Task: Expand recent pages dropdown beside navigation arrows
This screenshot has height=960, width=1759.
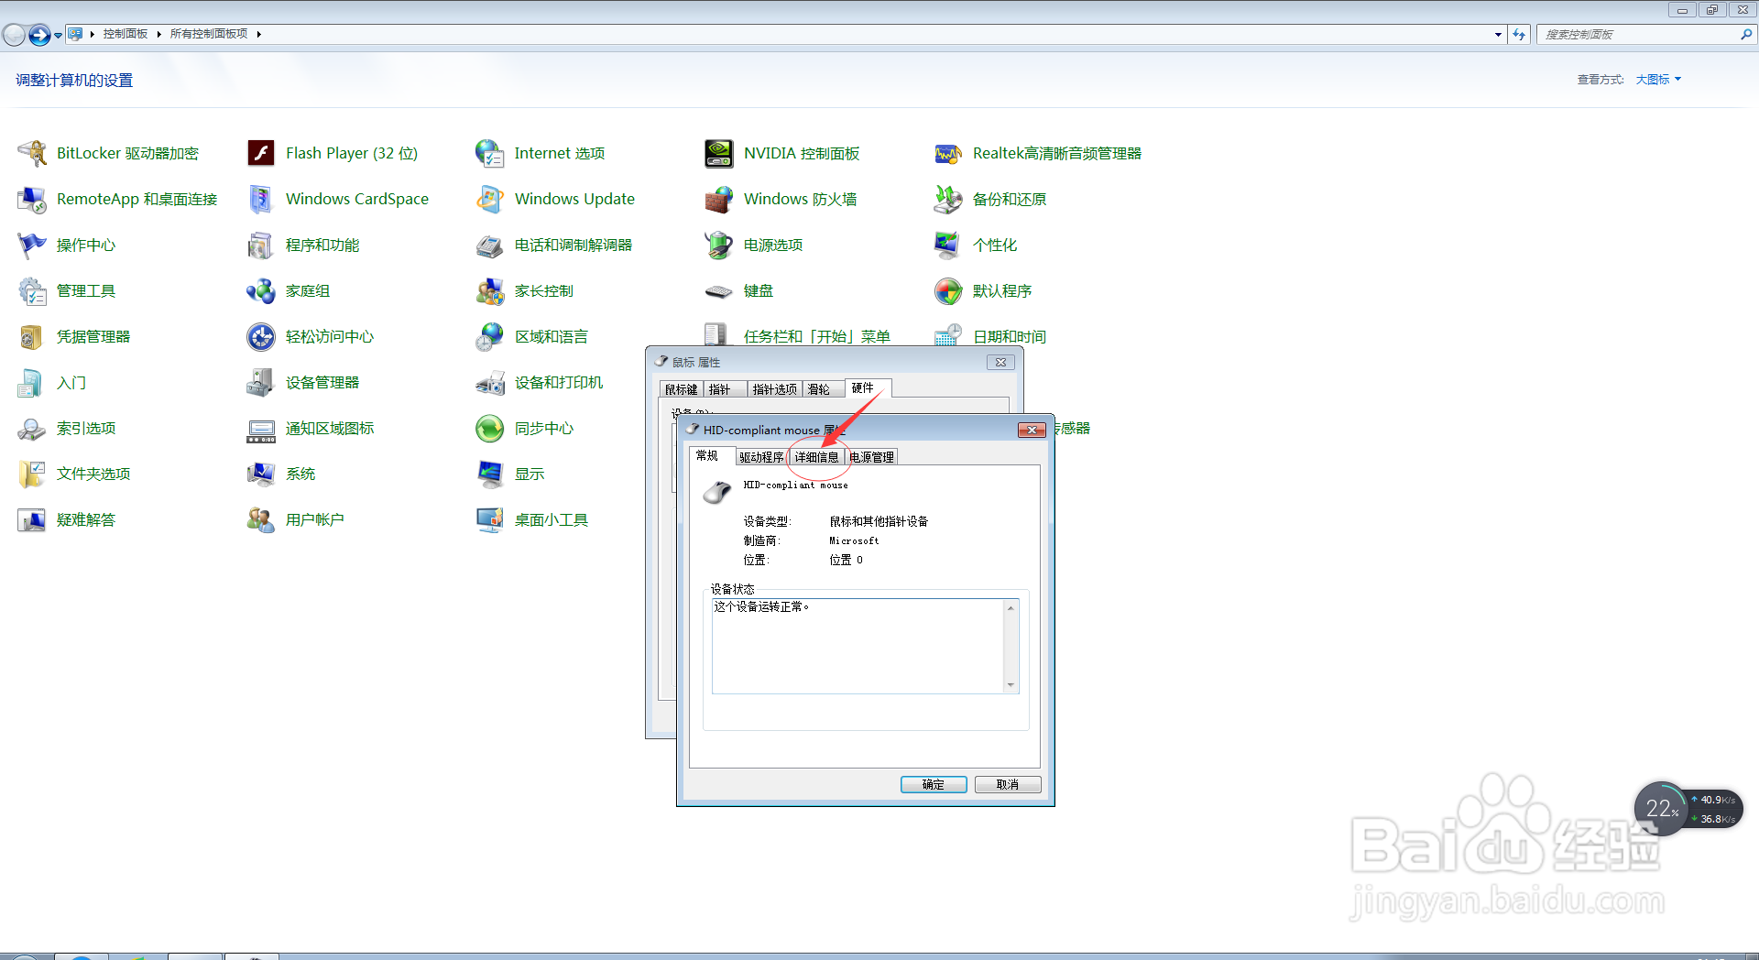Action: [58, 35]
